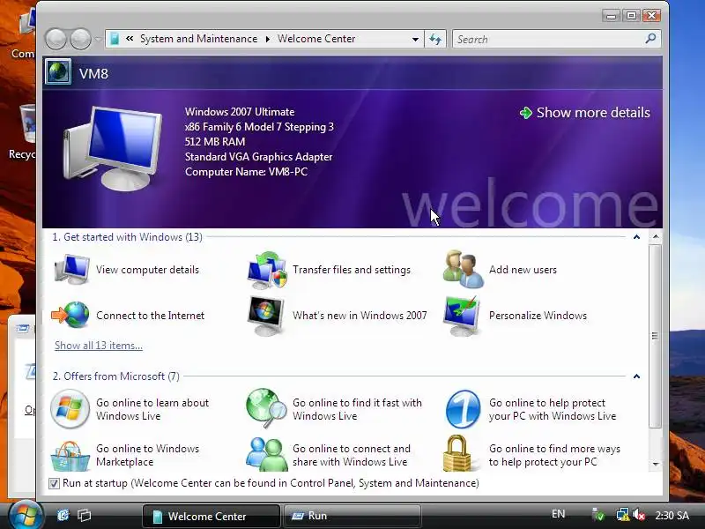Click the refresh button beside address bar

[x=434, y=39]
